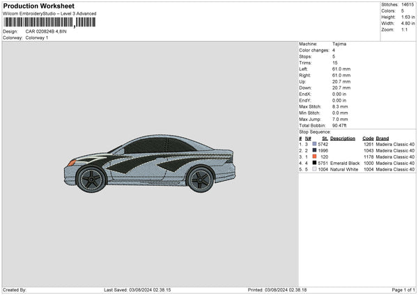Click the embroidered car design preview
This screenshot has height=295, width=418.
(x=150, y=164)
